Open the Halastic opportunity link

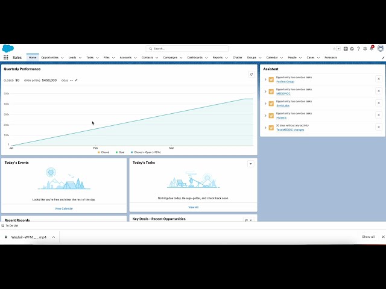coord(281,118)
